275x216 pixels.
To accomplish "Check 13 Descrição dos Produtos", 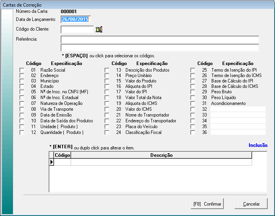I will point(107,70).
